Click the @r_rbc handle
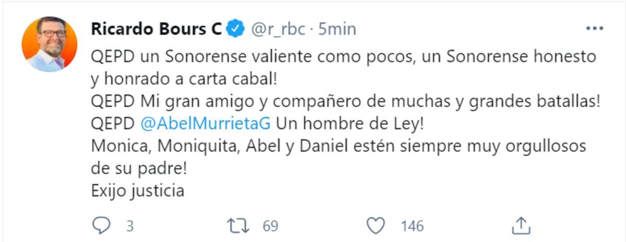626x242 pixels. click(278, 29)
